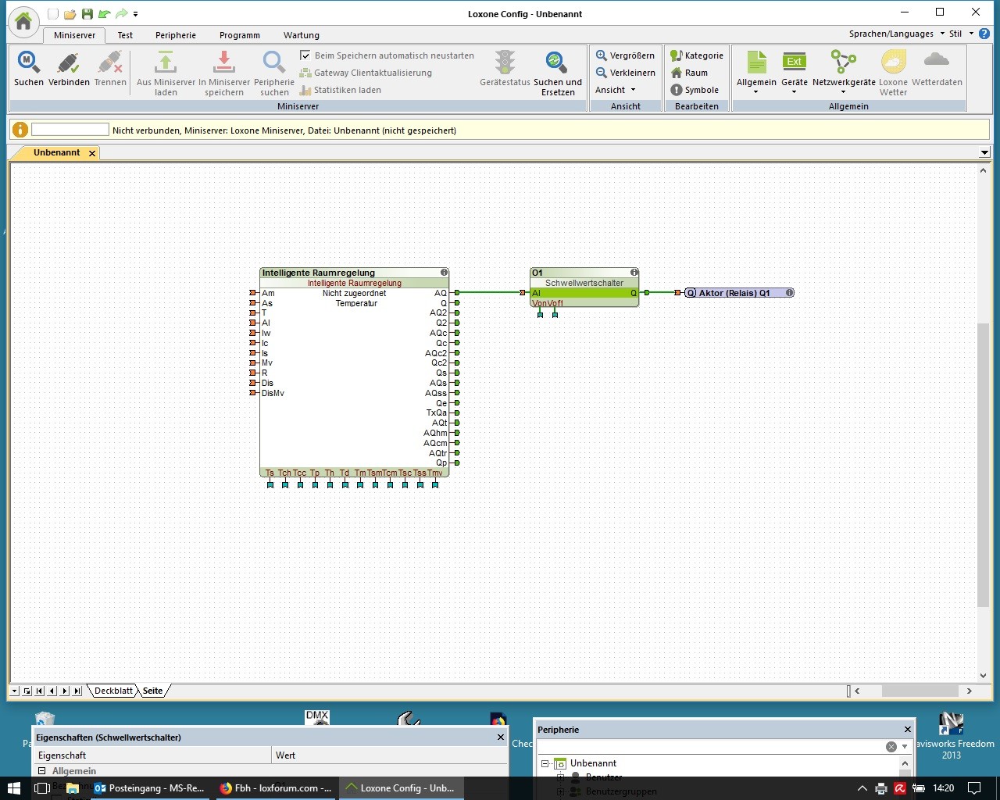The image size is (1000, 800).
Task: Click info icon on Schwellwertschalter block
Action: 634,273
